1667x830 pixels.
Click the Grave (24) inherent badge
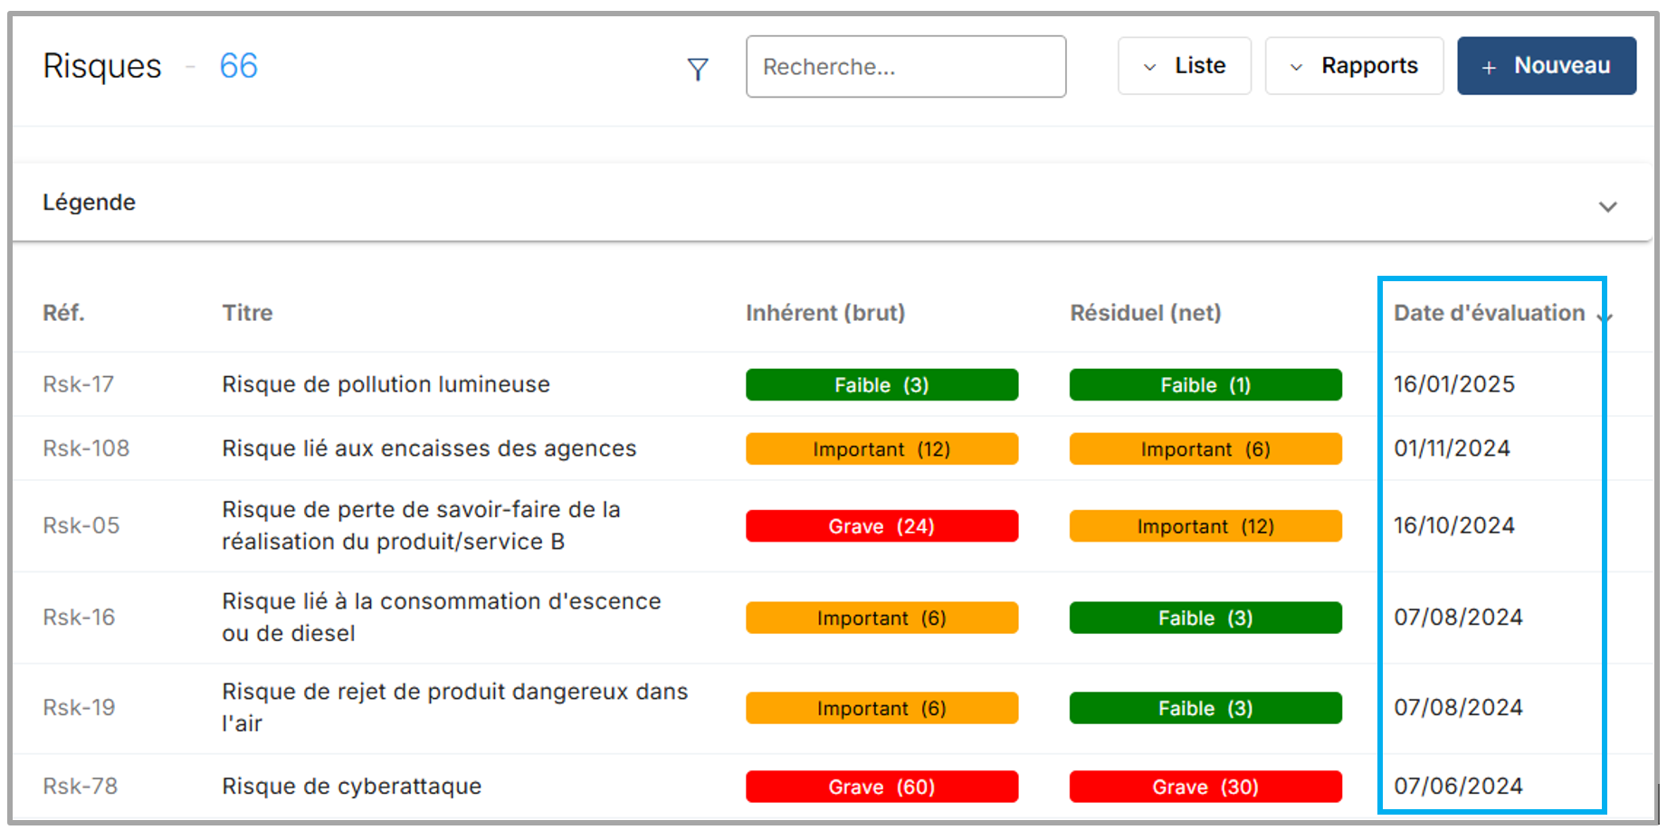[x=881, y=526]
